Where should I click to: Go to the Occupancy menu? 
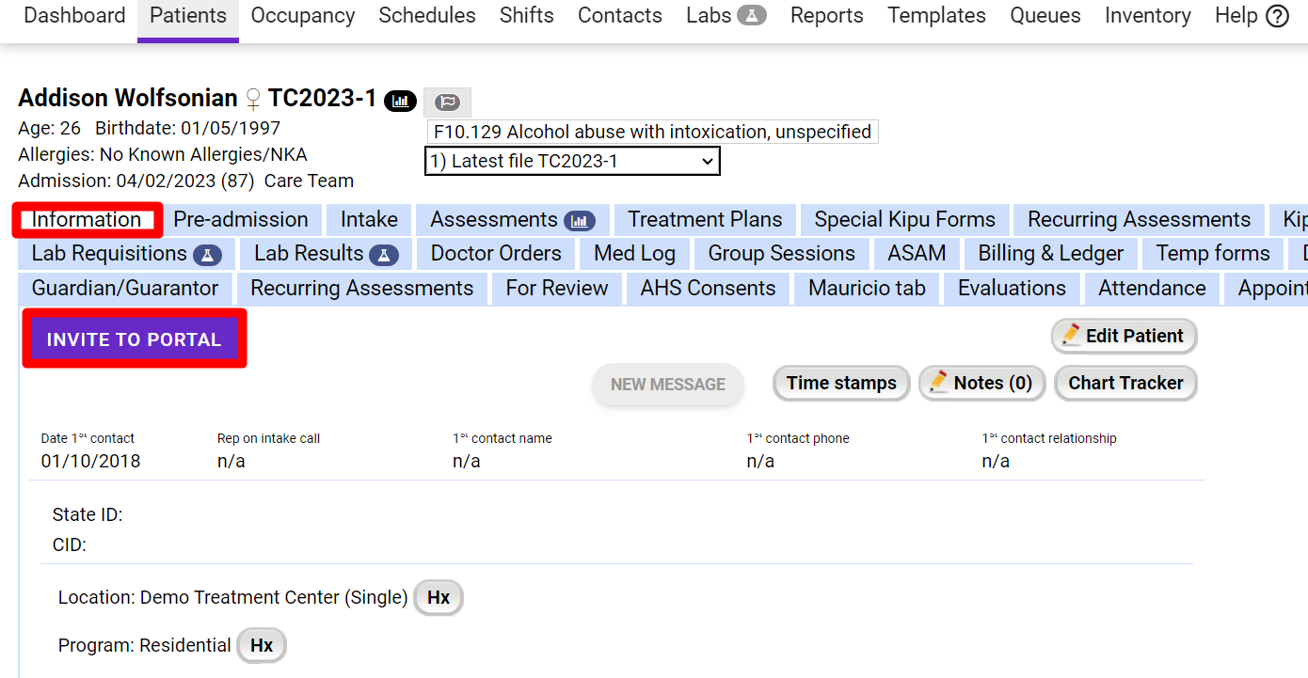point(303,16)
